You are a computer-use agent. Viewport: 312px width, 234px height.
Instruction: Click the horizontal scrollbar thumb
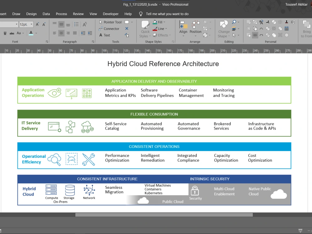coord(164,215)
